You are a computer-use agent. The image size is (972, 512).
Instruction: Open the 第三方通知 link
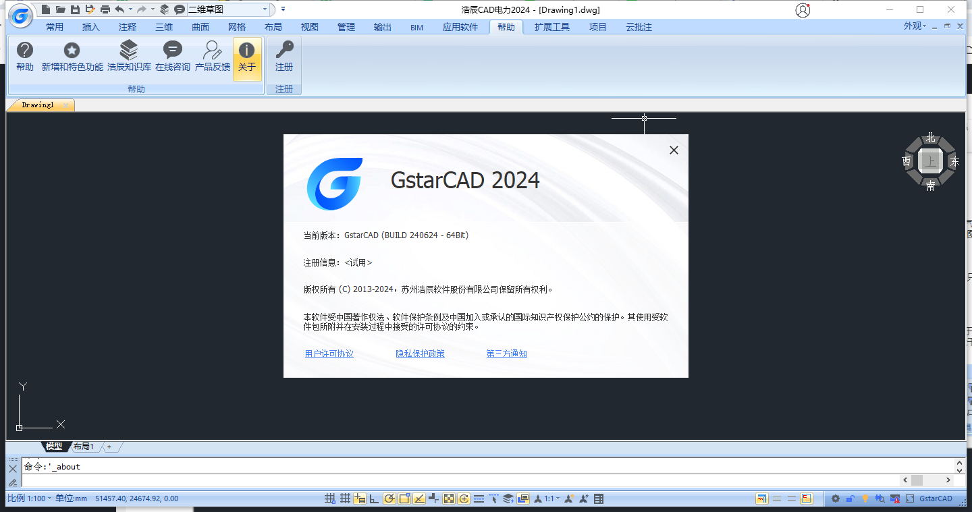[x=507, y=353]
